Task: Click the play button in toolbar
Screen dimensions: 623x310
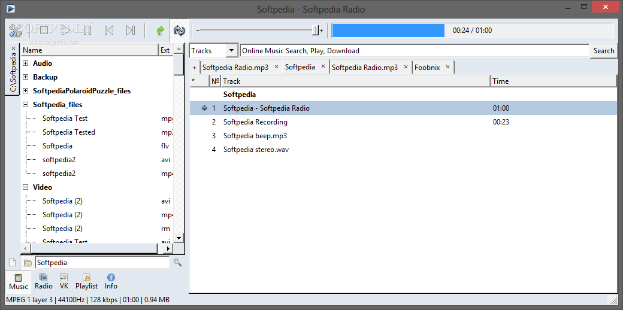Action: pos(65,30)
